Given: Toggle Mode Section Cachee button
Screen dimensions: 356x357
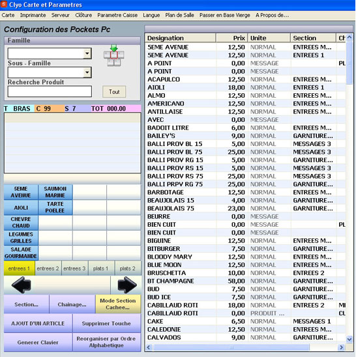Looking at the screenshot, I should (118, 304).
